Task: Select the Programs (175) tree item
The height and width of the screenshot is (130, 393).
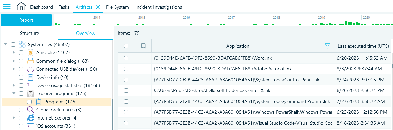Action: [56, 102]
